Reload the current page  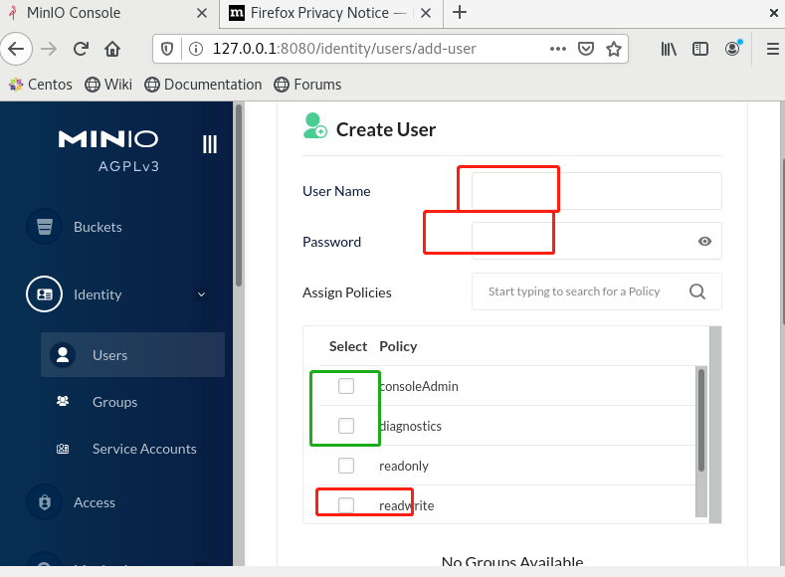pos(82,49)
